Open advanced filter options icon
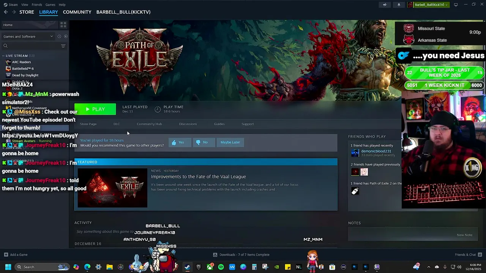The height and width of the screenshot is (273, 486). pyautogui.click(x=63, y=46)
